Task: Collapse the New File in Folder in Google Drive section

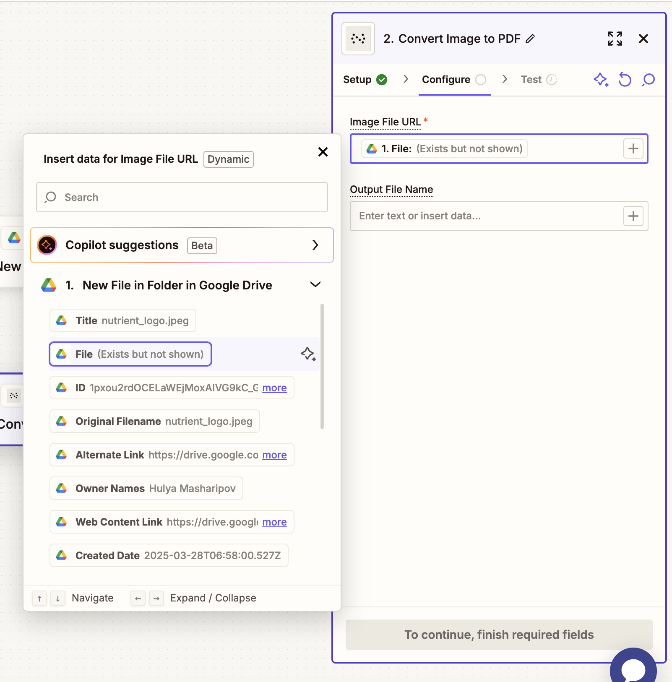Action: 315,284
